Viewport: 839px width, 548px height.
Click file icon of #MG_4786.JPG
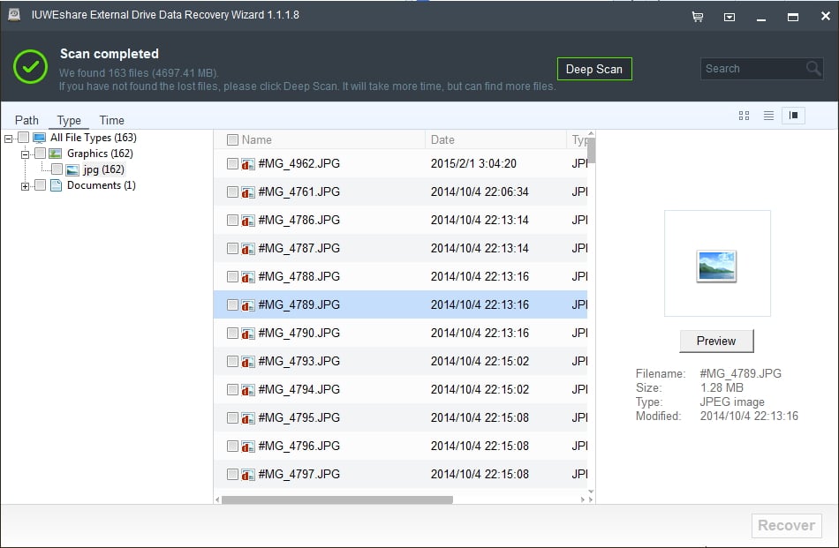pos(248,221)
